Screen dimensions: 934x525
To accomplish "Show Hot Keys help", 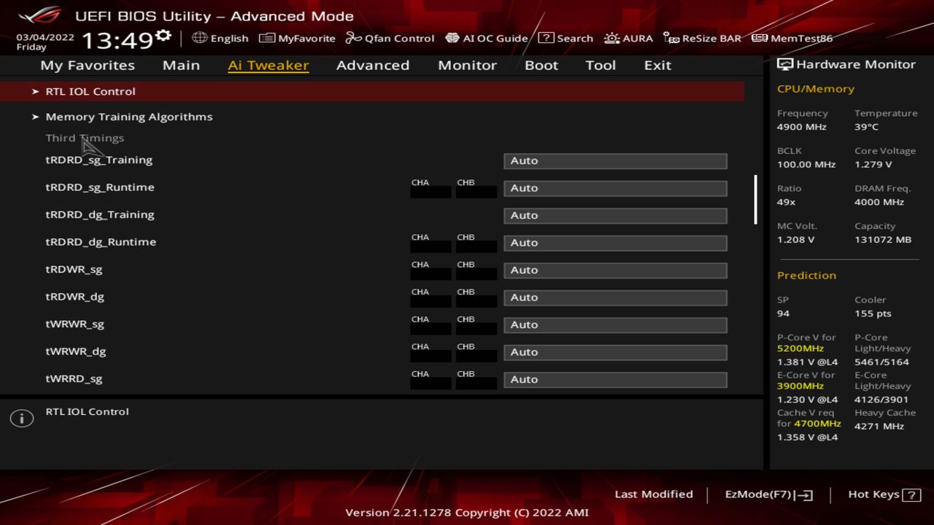I will pyautogui.click(x=884, y=494).
